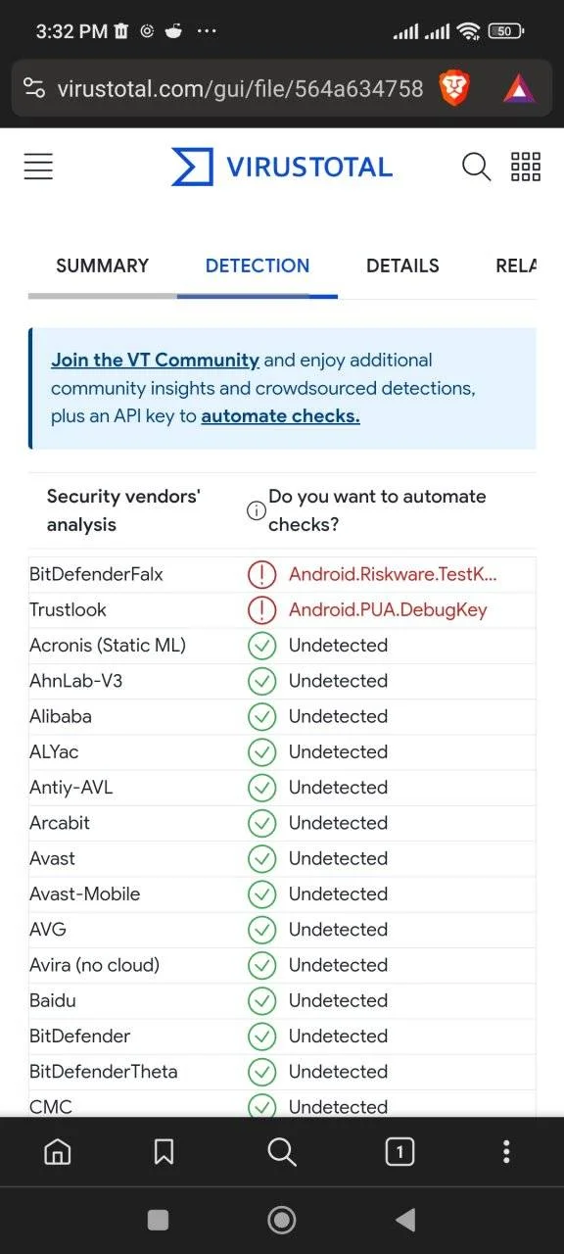Open the VirusTotal hamburger menu
This screenshot has width=564, height=1254.
(x=38, y=167)
